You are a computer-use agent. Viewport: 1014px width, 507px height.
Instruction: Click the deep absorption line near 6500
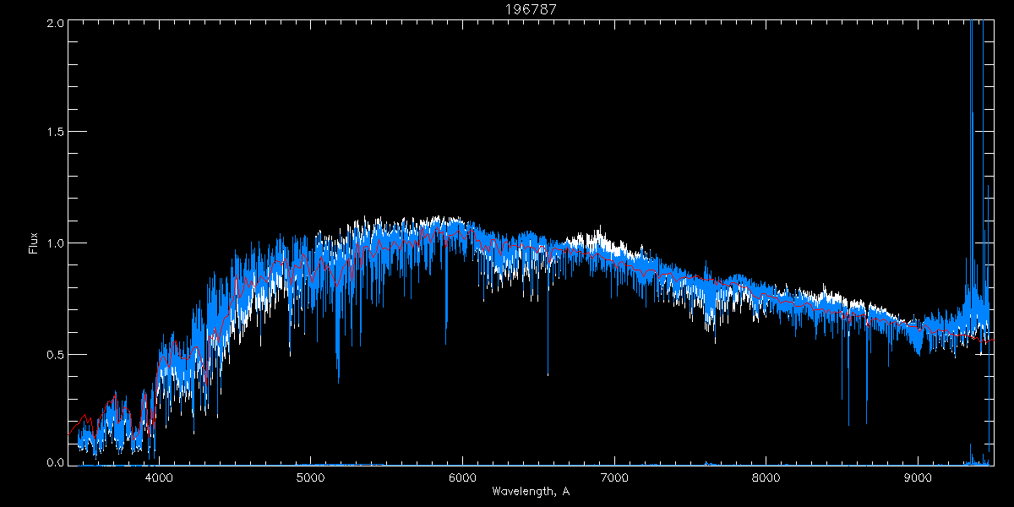[548, 355]
